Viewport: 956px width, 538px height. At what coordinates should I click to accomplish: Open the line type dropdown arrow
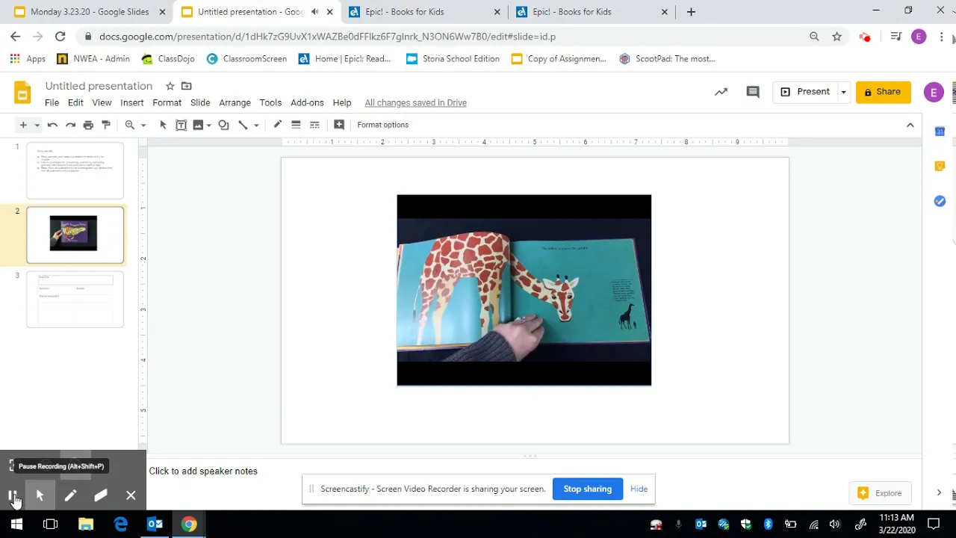pos(256,125)
